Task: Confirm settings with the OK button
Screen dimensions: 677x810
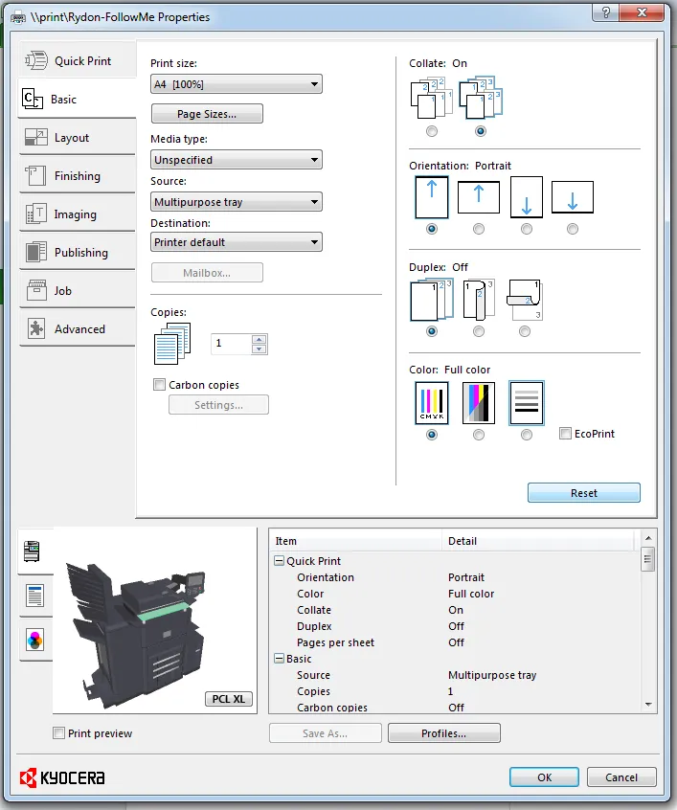Action: point(544,776)
